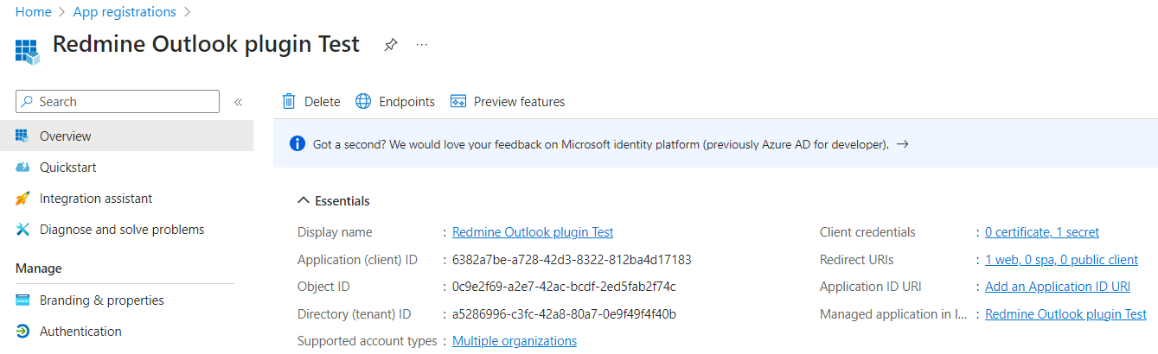Follow the feedback banner arrow
Viewport: 1158px width, 354px height.
pyautogui.click(x=902, y=144)
